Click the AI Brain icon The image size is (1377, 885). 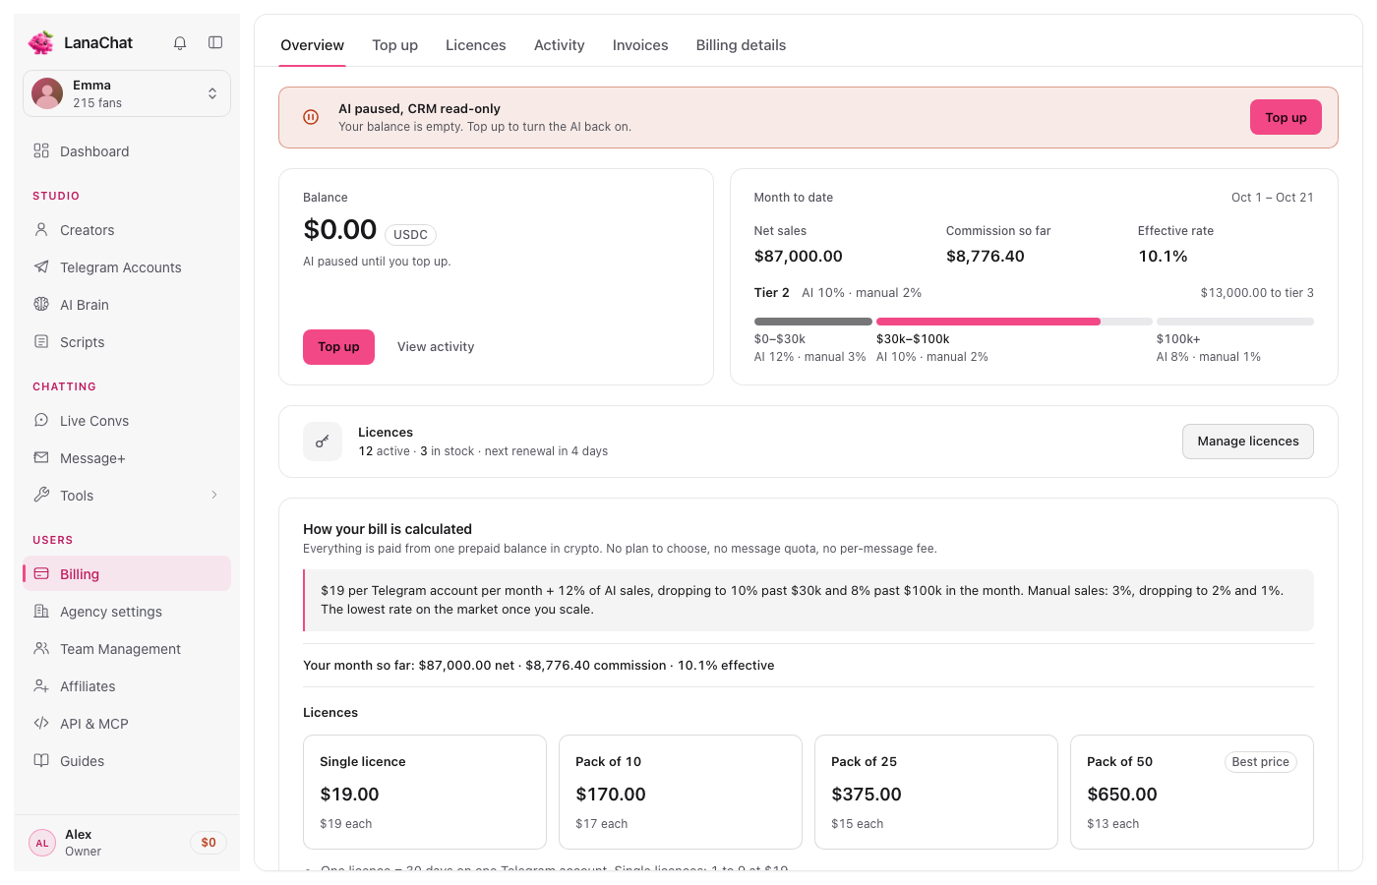tap(41, 304)
